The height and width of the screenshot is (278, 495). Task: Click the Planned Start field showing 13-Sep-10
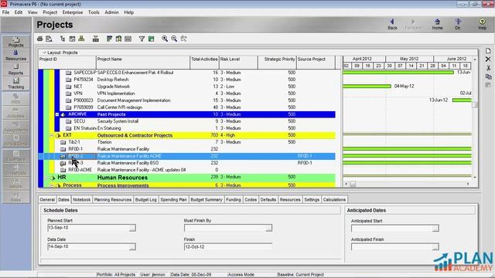pyautogui.click(x=88, y=228)
